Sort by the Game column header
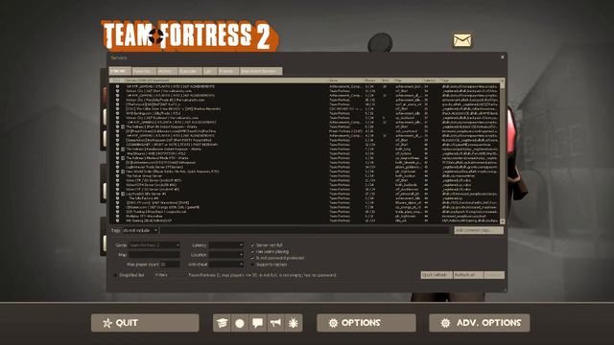 coord(345,80)
